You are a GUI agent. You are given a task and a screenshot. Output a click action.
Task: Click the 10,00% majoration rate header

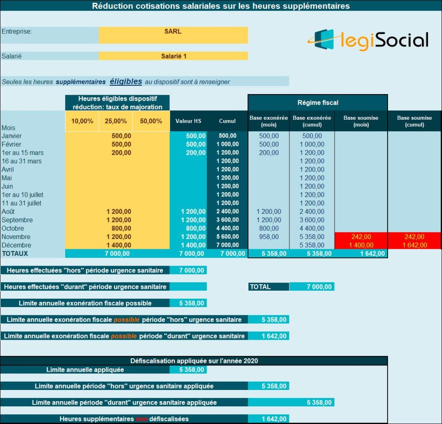(x=82, y=121)
